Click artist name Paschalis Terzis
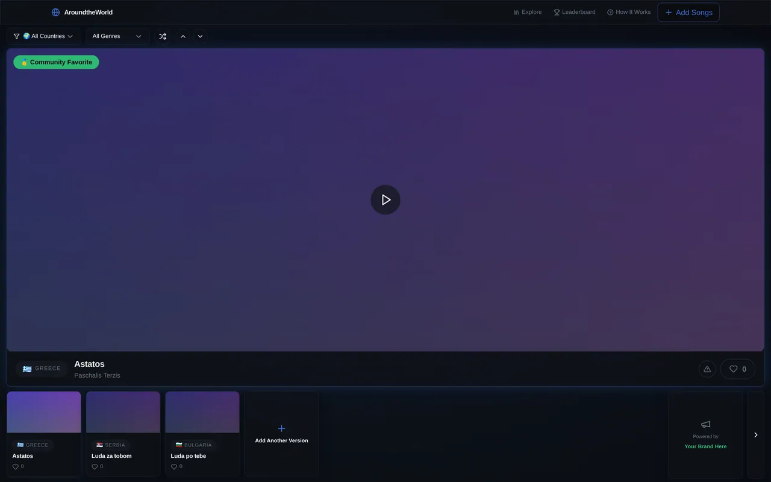This screenshot has width=771, height=482. click(x=97, y=375)
